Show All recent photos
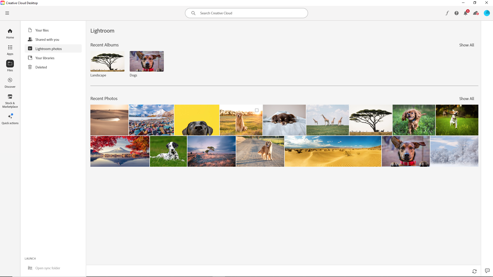The image size is (493, 277). (467, 98)
